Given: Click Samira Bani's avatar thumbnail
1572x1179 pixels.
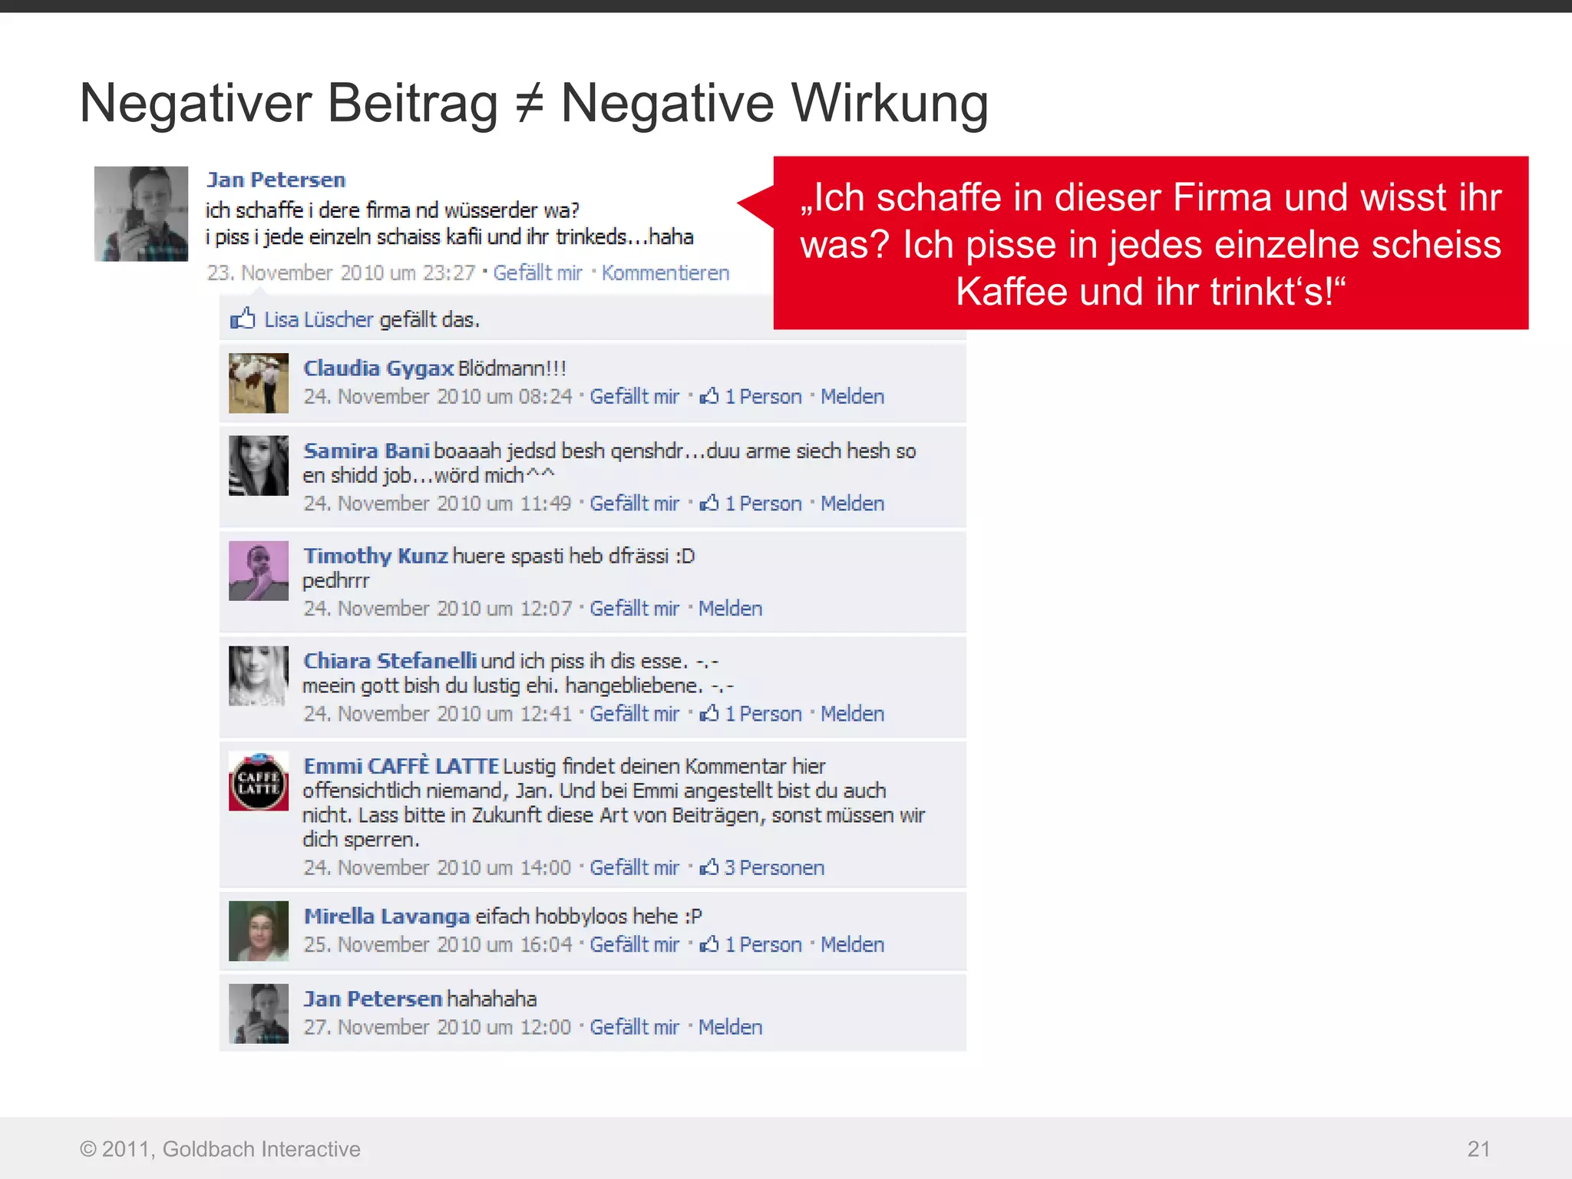Looking at the screenshot, I should pyautogui.click(x=259, y=465).
